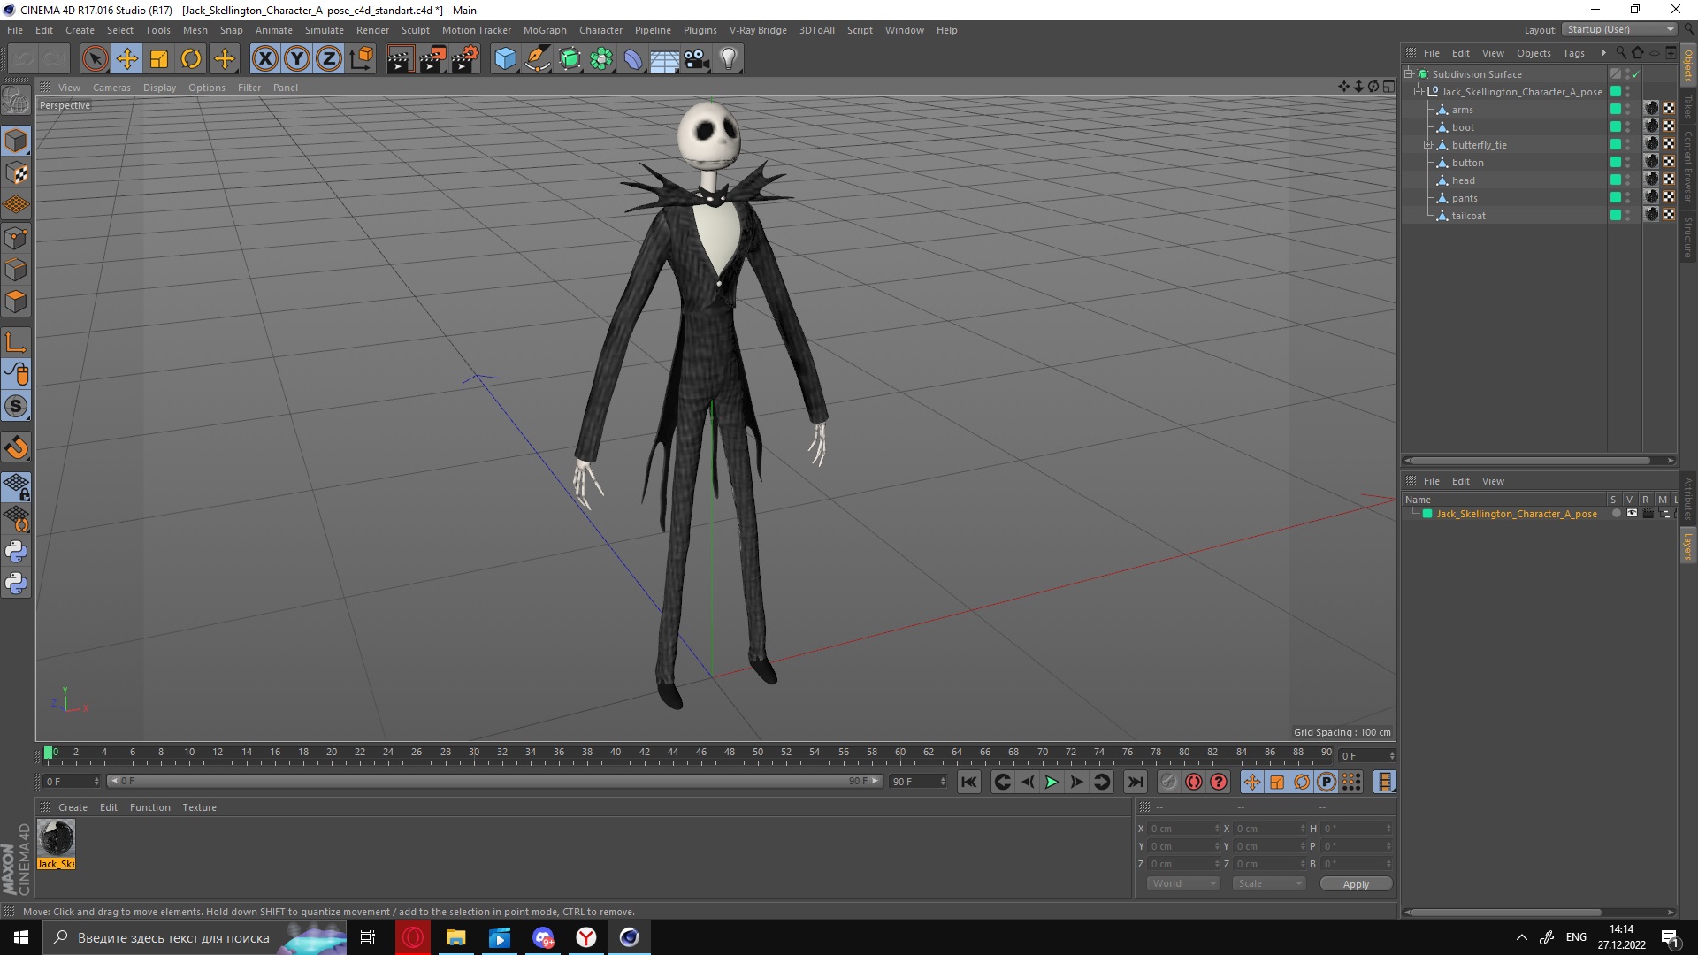Click the preview range slider bar

coord(495,781)
